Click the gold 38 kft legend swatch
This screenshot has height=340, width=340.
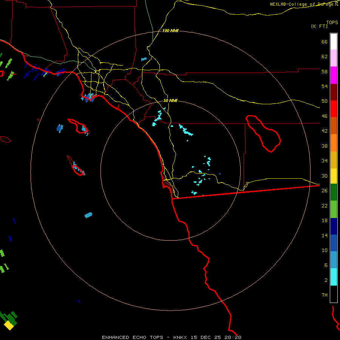click(334, 160)
